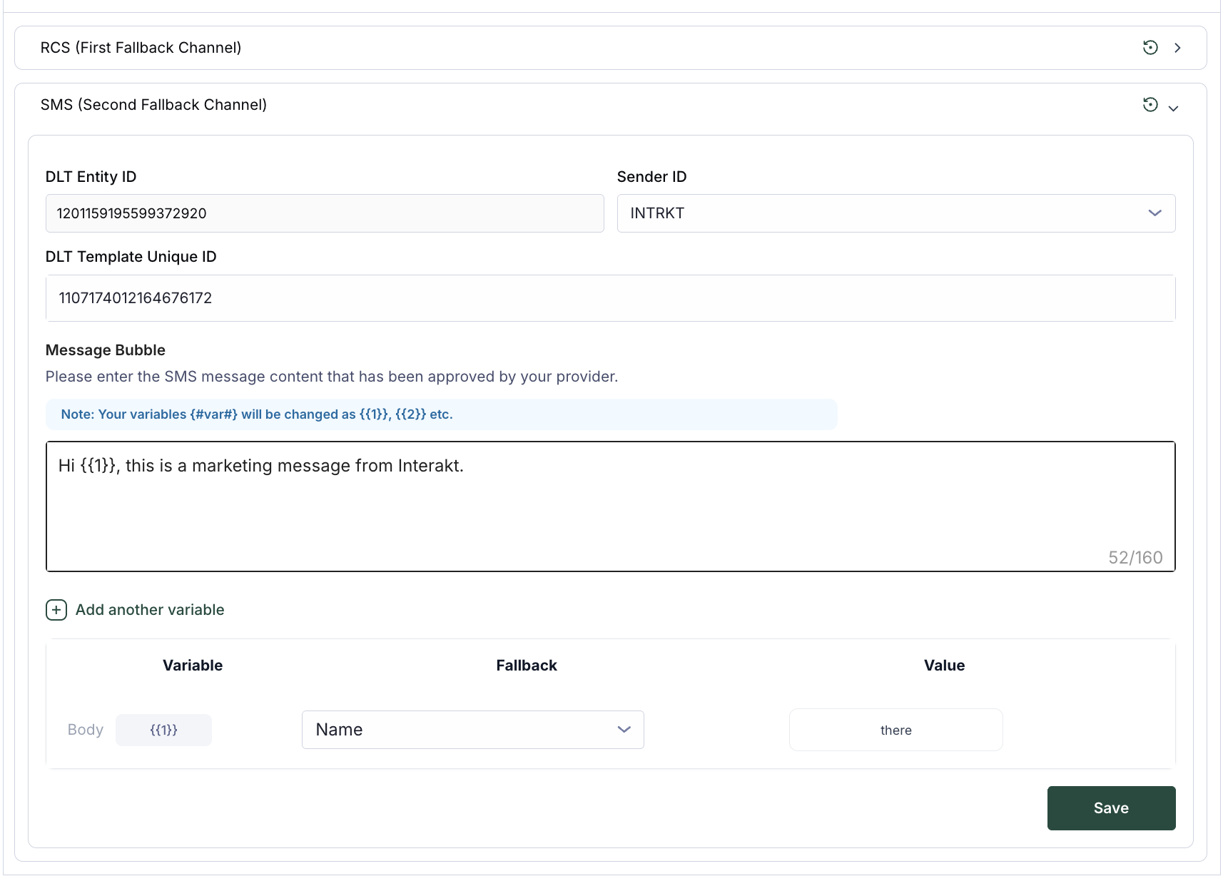Click the fallback value field containing 'there'
Image resolution: width=1223 pixels, height=876 pixels.
(x=895, y=730)
